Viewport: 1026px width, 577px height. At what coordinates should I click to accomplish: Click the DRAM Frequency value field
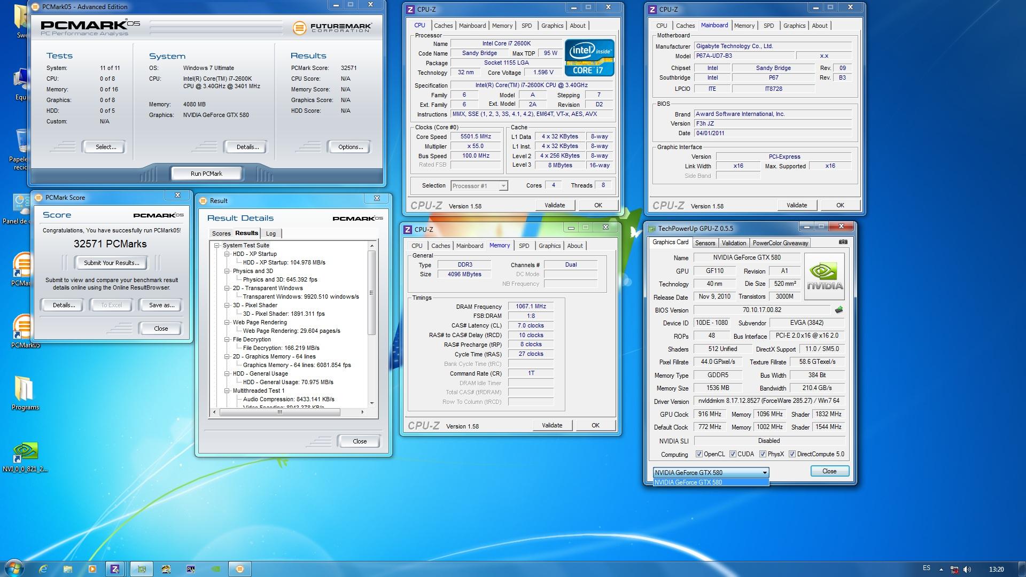pyautogui.click(x=531, y=307)
